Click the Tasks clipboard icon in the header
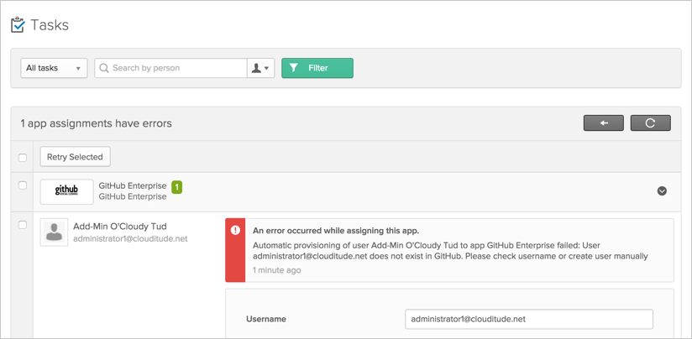Screen dimensions: 692x339 [18, 25]
